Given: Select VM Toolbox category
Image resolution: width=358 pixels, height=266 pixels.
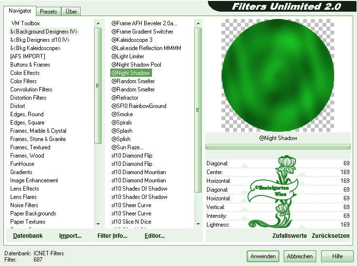Looking at the screenshot, I should (25, 23).
